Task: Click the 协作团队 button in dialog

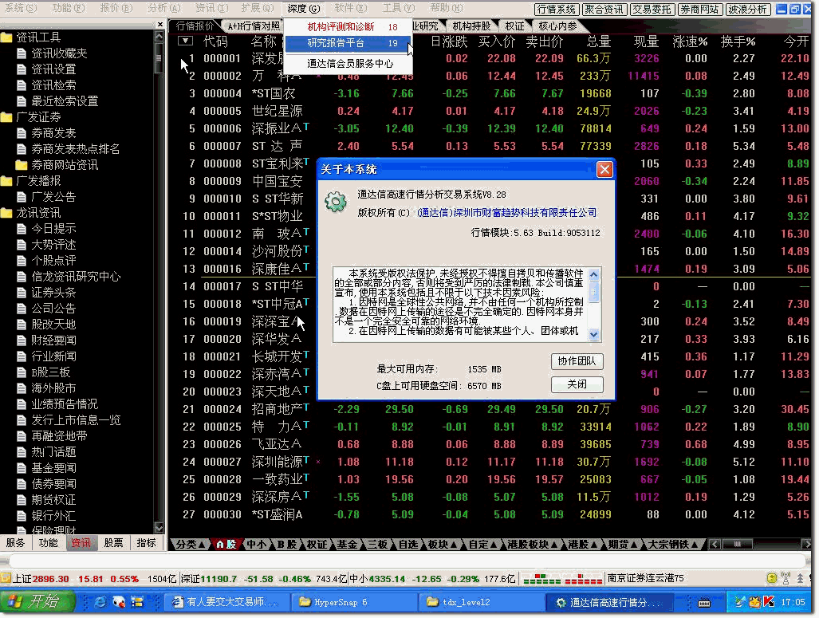Action: tap(577, 361)
